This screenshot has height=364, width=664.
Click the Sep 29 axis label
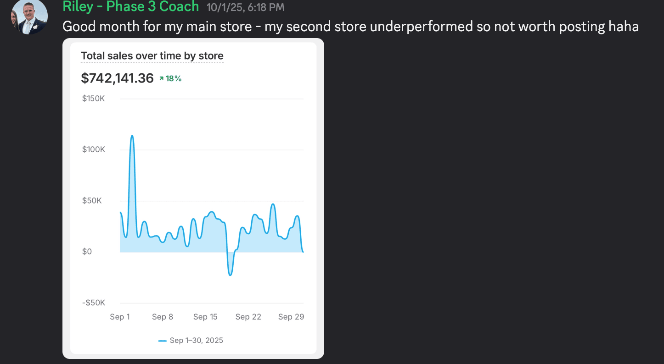coord(291,317)
